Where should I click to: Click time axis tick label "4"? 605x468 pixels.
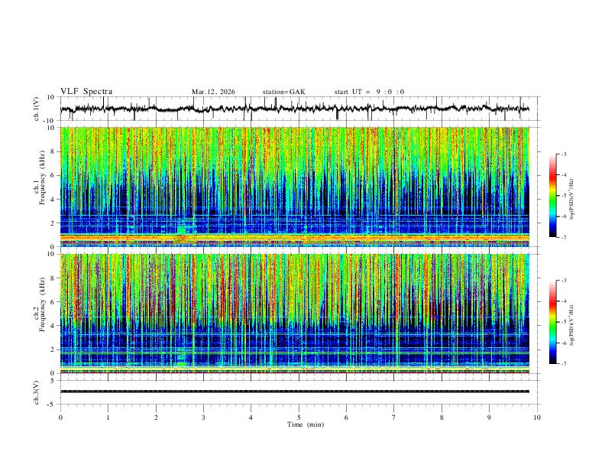tap(251, 418)
